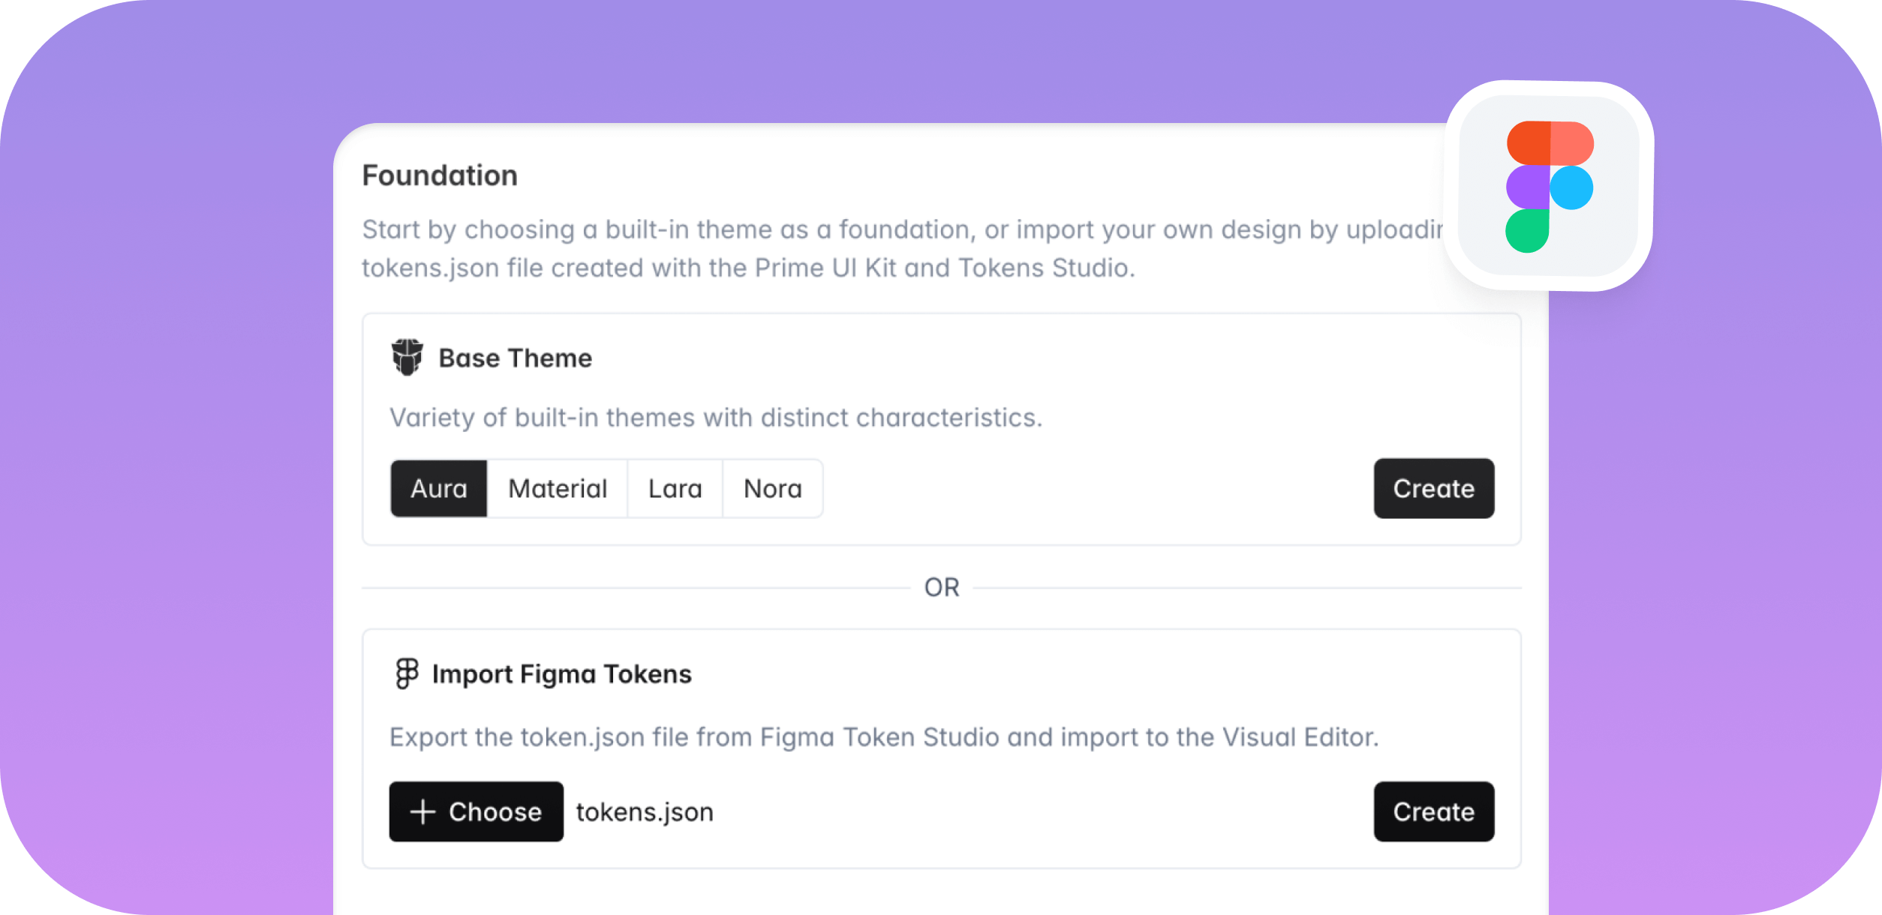Viewport: 1882px width, 915px height.
Task: Click the Choose file button
Action: pyautogui.click(x=477, y=811)
